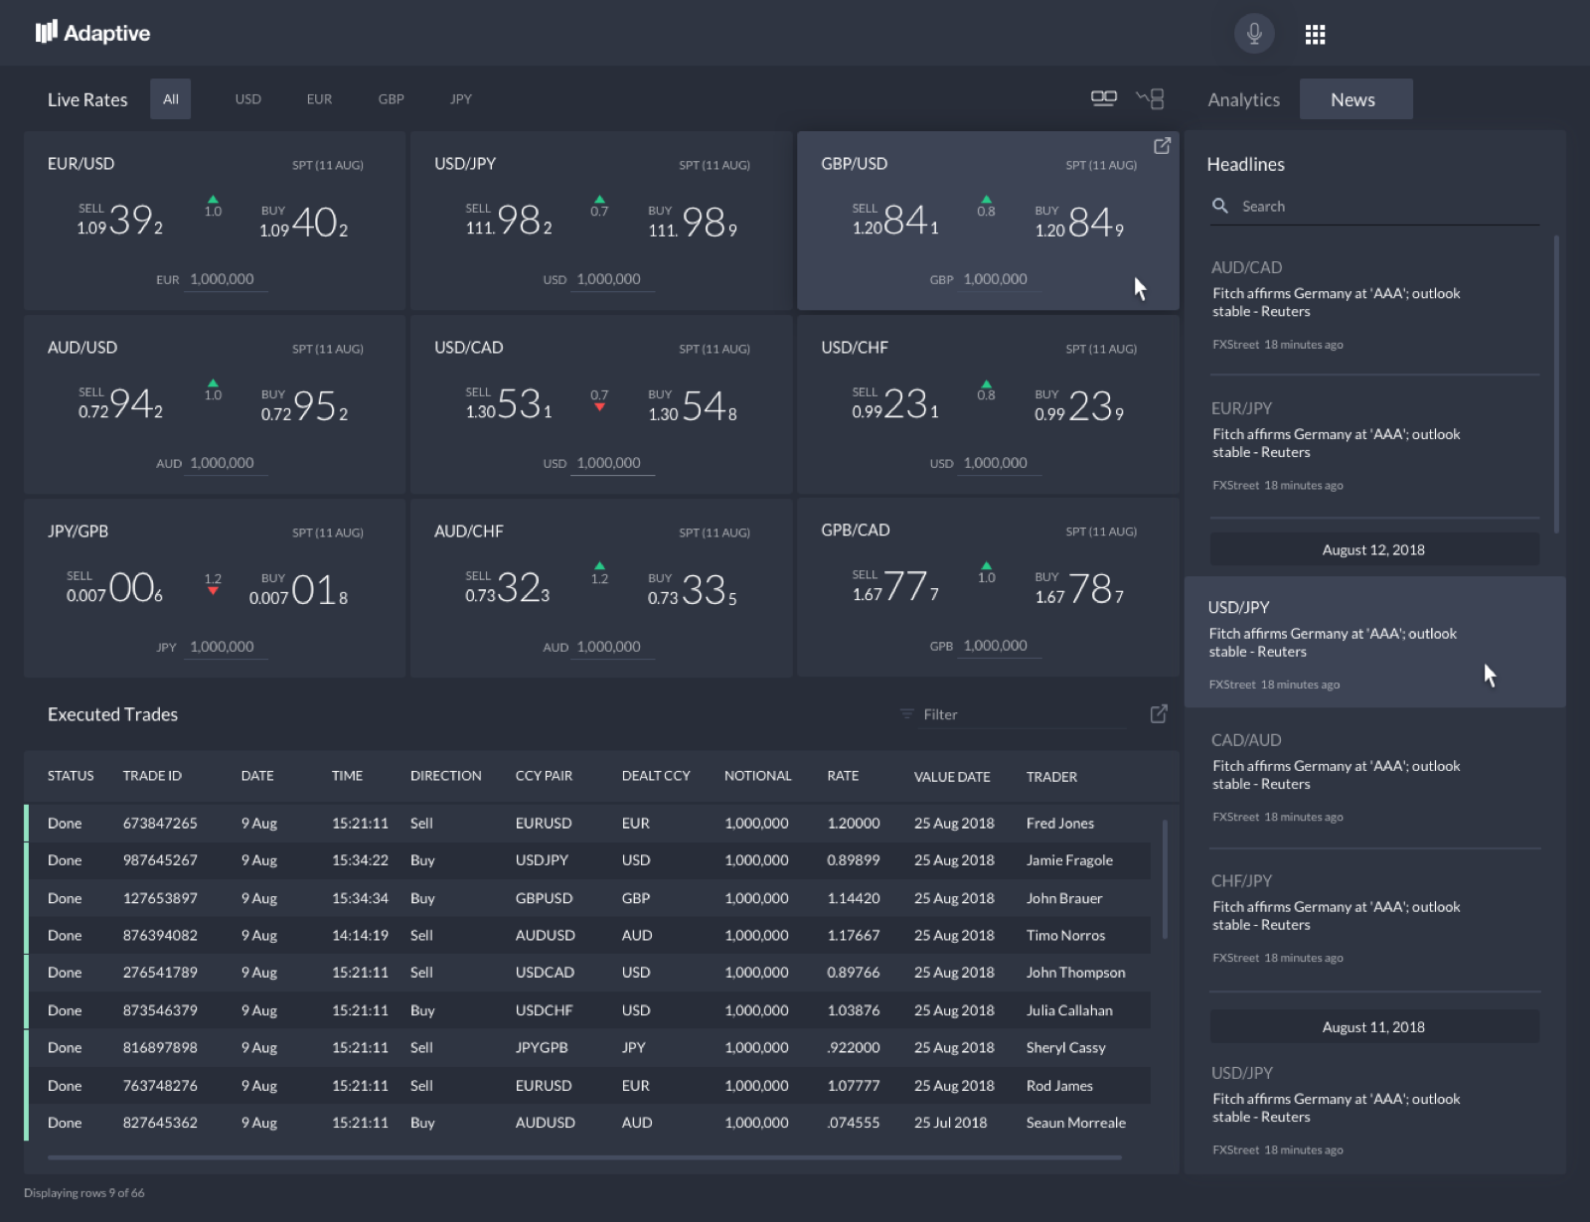Open the SPT tenor selector on AUD/CHF
This screenshot has width=1590, height=1222.
coord(715,532)
